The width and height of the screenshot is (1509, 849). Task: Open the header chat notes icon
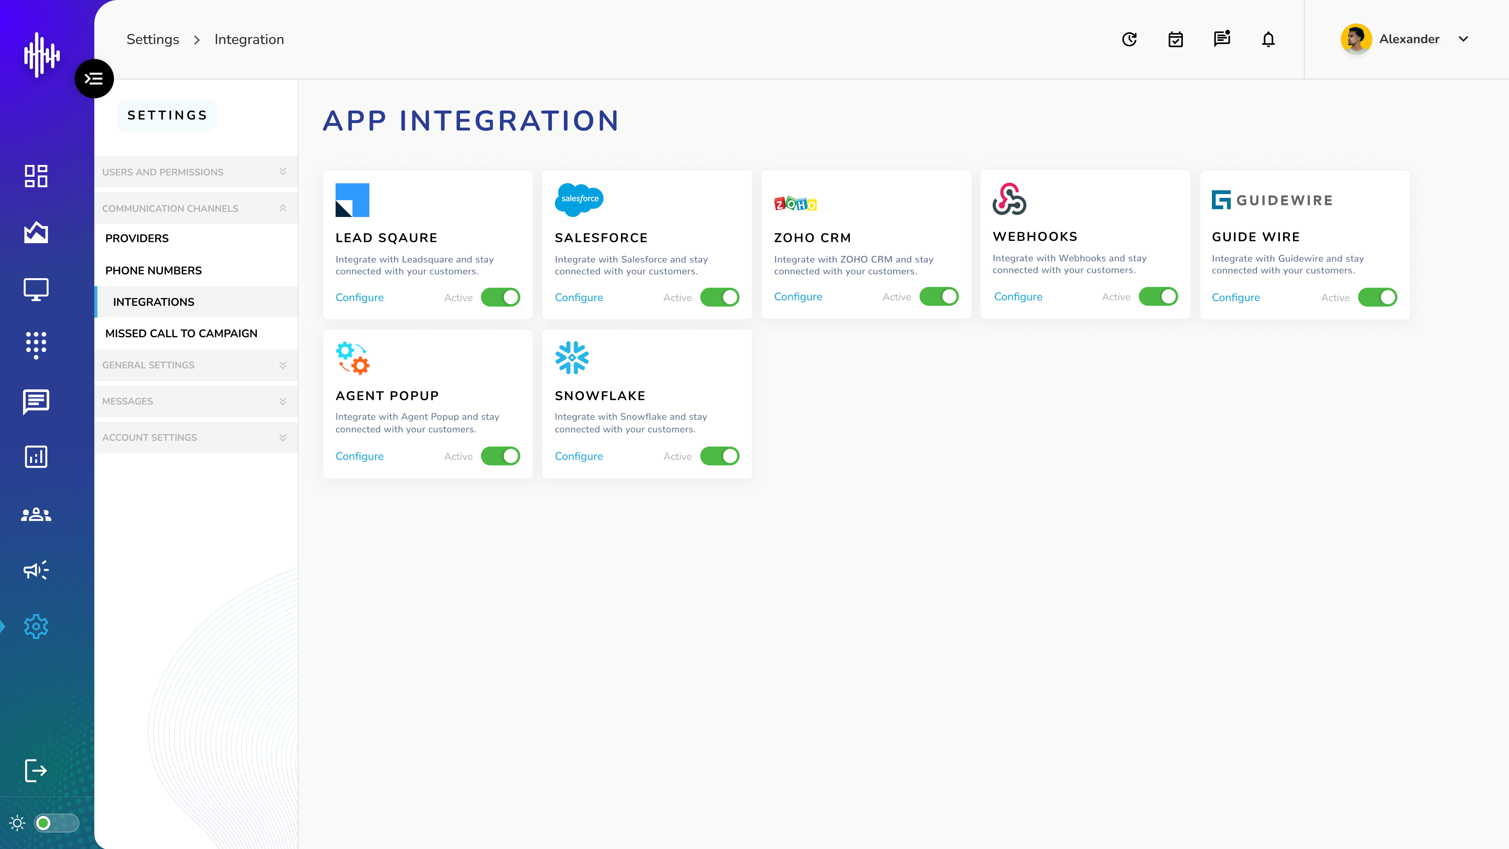point(1222,39)
